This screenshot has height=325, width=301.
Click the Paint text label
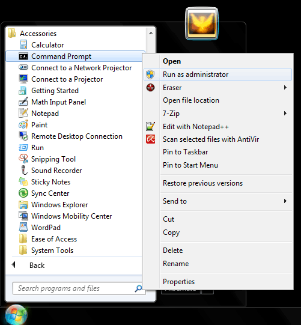pos(40,125)
